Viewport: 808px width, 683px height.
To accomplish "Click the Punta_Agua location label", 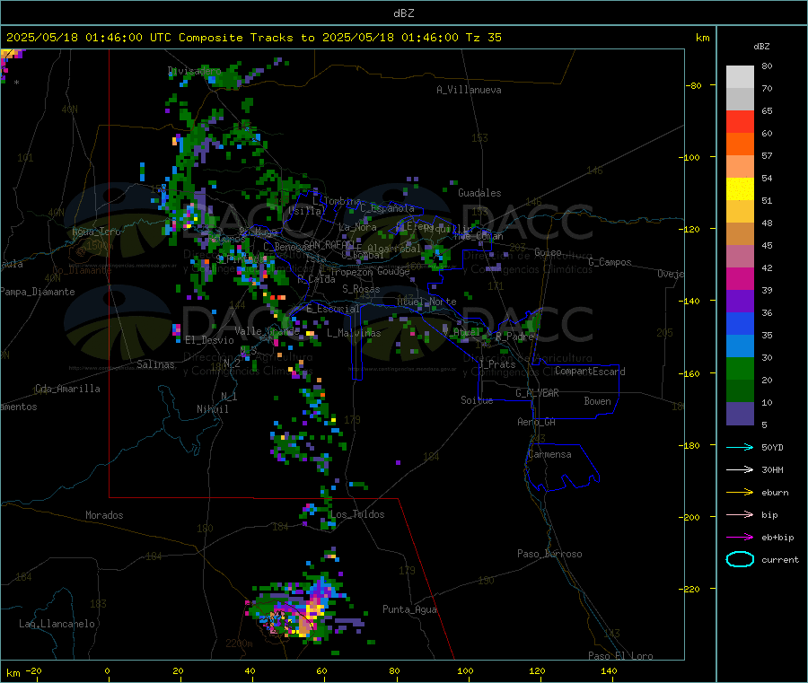I will pos(409,609).
